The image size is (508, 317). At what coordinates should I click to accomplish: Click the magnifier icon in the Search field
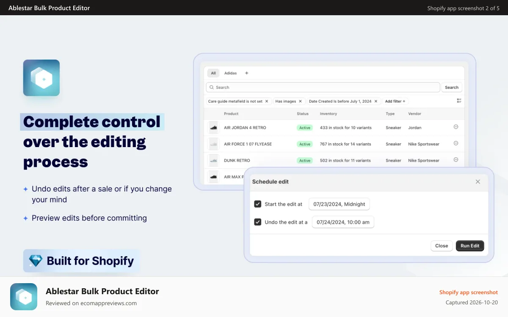[x=212, y=87]
